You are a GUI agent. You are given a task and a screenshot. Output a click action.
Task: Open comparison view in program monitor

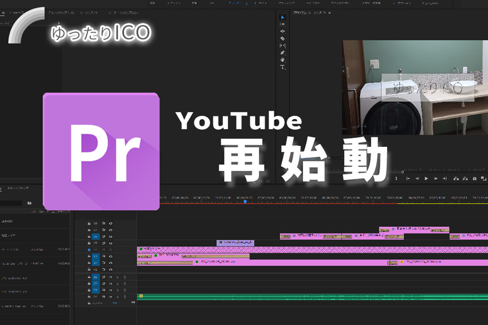(x=483, y=179)
